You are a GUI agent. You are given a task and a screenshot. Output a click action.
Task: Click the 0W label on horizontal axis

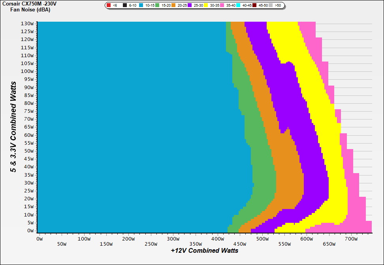point(39,239)
